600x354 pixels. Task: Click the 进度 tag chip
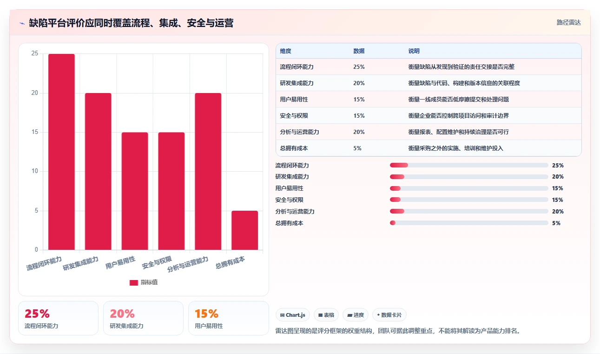coord(356,315)
